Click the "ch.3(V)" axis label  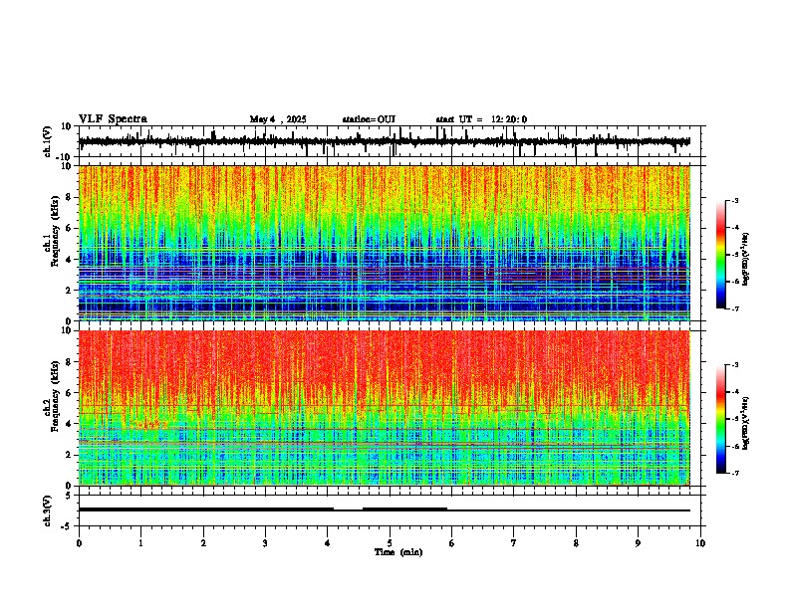48,510
